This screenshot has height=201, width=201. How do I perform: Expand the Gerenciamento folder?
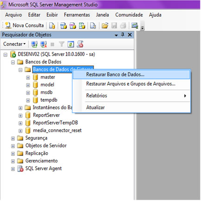click(13, 162)
